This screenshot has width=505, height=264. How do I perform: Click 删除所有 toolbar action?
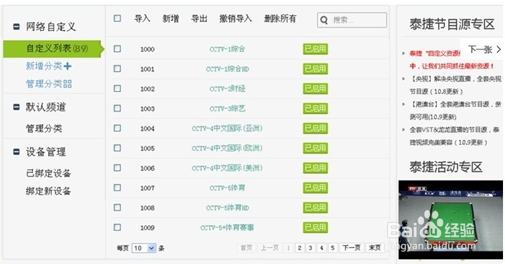click(x=280, y=19)
